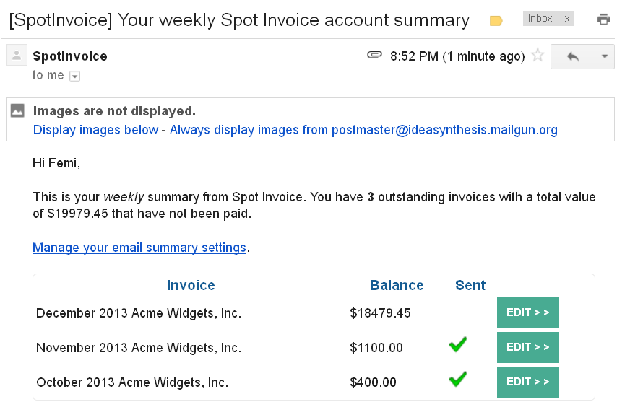Screen dimensions: 617x420
Task: Click "Display images below" link
Action: [x=95, y=130]
